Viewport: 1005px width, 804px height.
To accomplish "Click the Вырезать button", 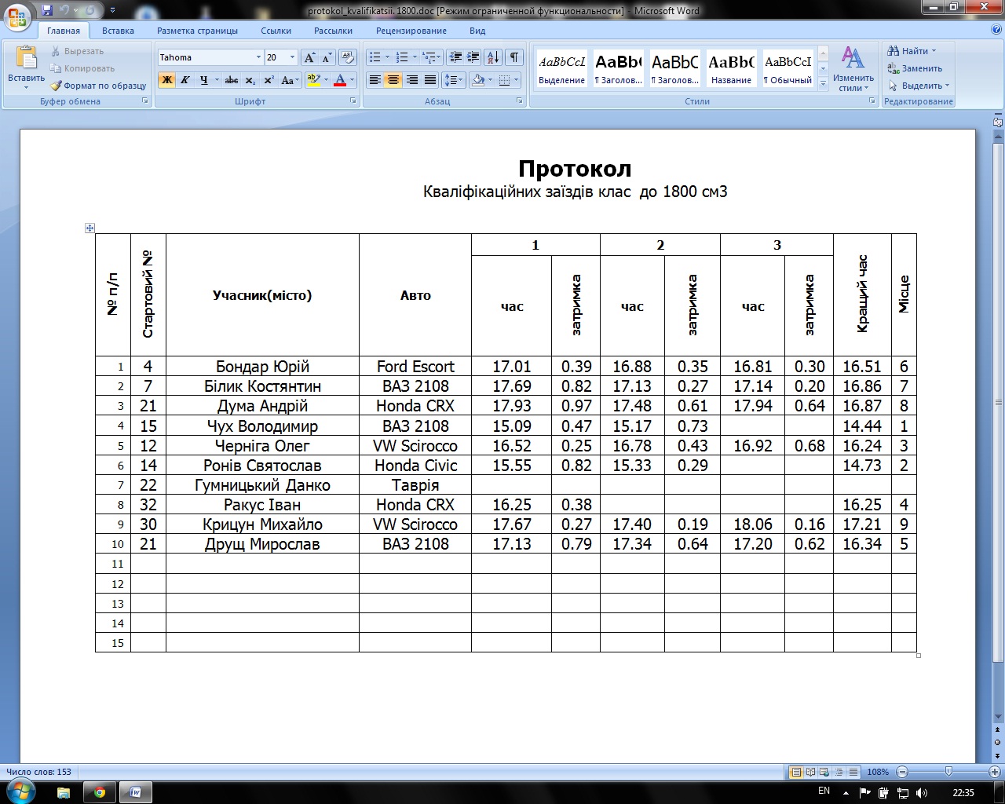I will click(x=77, y=51).
